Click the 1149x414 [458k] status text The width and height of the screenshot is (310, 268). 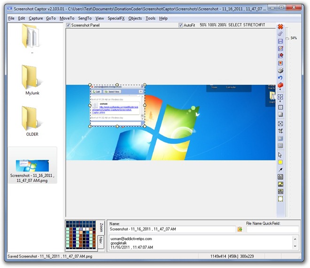(x=224, y=256)
